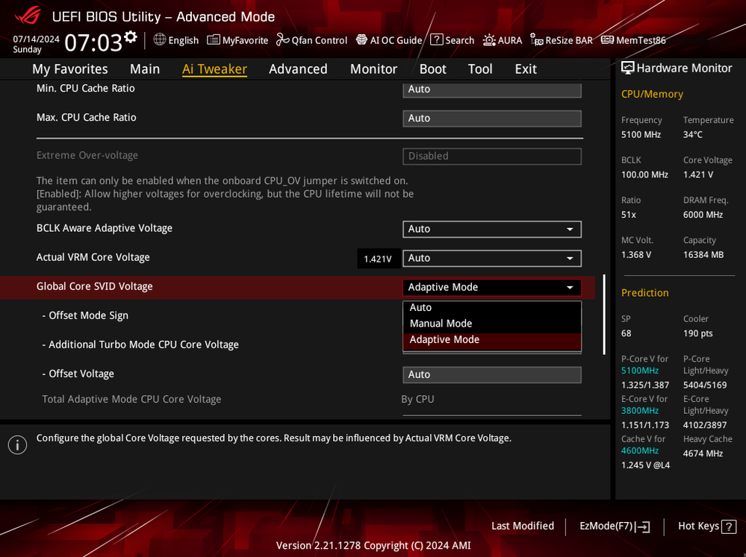The height and width of the screenshot is (557, 746).
Task: Open date and time settings gear
Action: 131,37
